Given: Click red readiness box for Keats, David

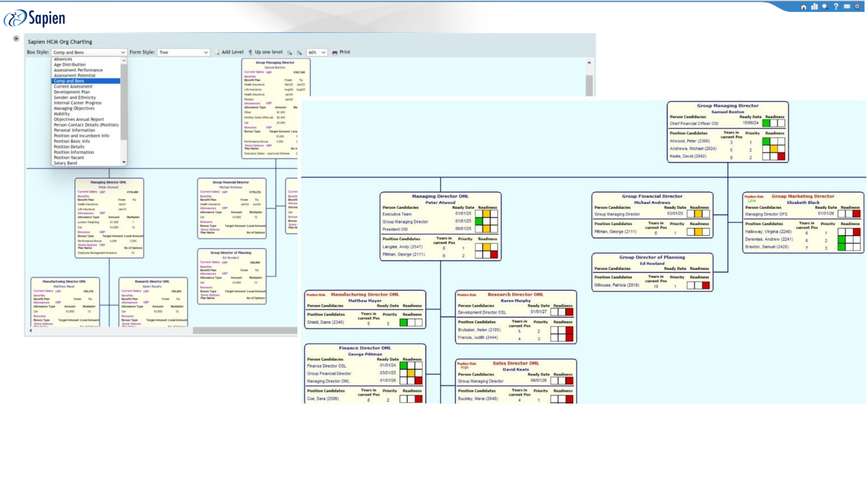Looking at the screenshot, I should [x=781, y=157].
